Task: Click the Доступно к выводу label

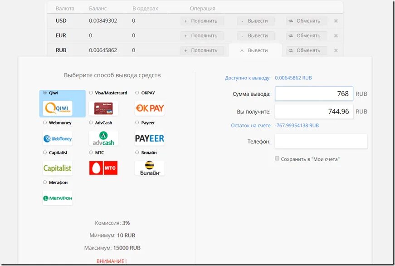Action: pos(248,78)
